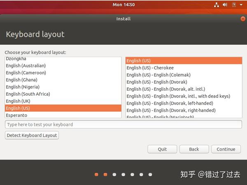The height and width of the screenshot is (185, 247).
Task: Select highlighted English (US) in left list
Action: point(63,108)
